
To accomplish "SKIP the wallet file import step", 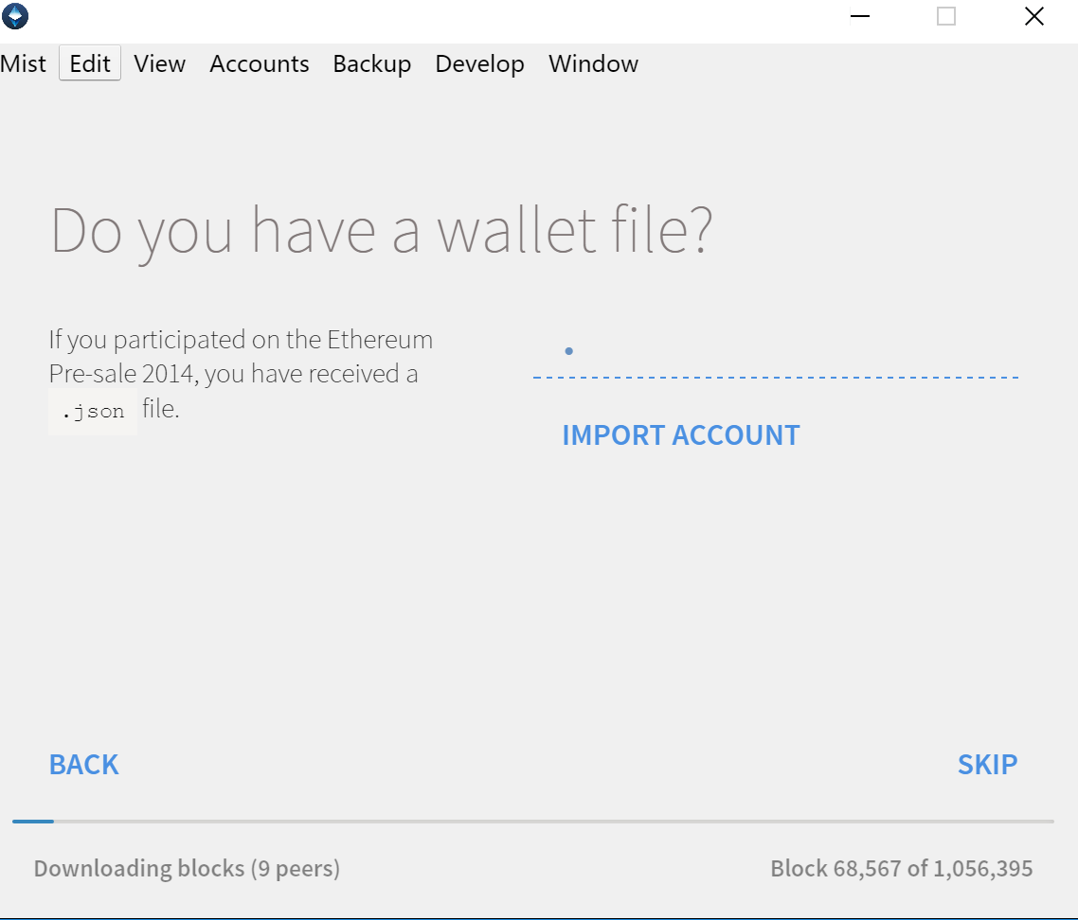I will point(987,764).
